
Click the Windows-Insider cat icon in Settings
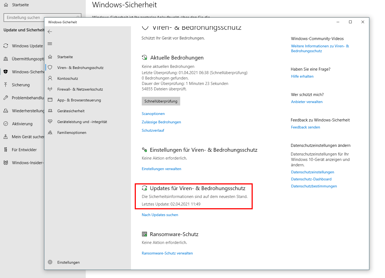click(6, 163)
